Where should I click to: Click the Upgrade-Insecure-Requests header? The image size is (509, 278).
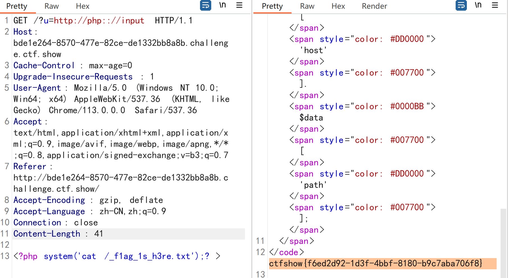click(84, 77)
